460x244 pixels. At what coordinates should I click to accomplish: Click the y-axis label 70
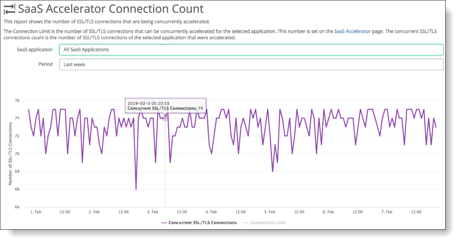click(17, 154)
